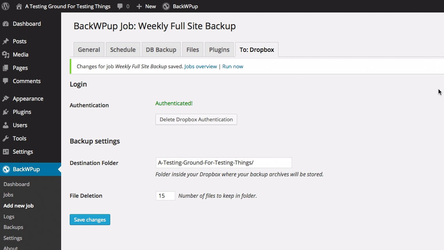Open BackWPup menu in the admin bar

point(185,6)
